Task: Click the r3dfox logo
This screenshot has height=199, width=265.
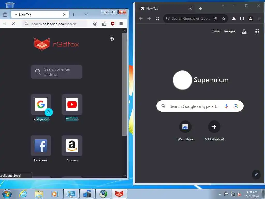Action: [x=56, y=44]
